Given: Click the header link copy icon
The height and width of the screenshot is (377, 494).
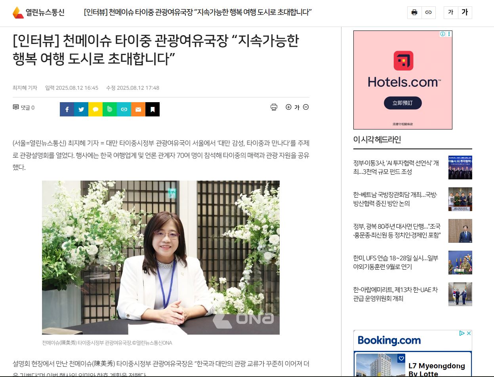Looking at the screenshot, I should [x=428, y=12].
